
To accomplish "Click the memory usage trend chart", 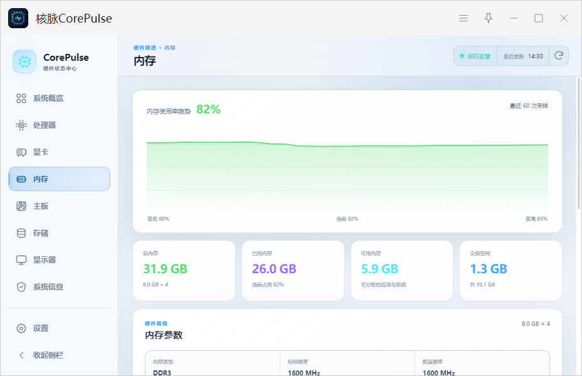I will (x=347, y=175).
